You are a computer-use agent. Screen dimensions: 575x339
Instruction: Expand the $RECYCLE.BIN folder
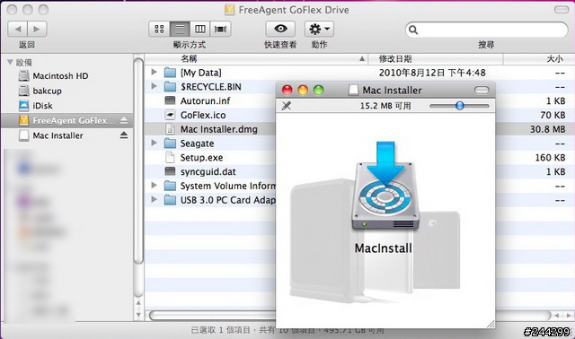point(154,86)
